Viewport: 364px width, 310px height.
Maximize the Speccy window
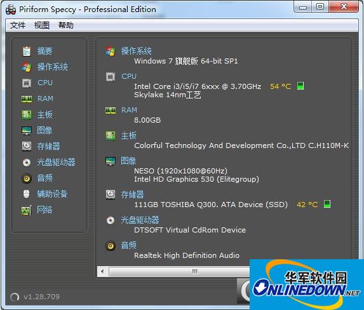(320, 6)
